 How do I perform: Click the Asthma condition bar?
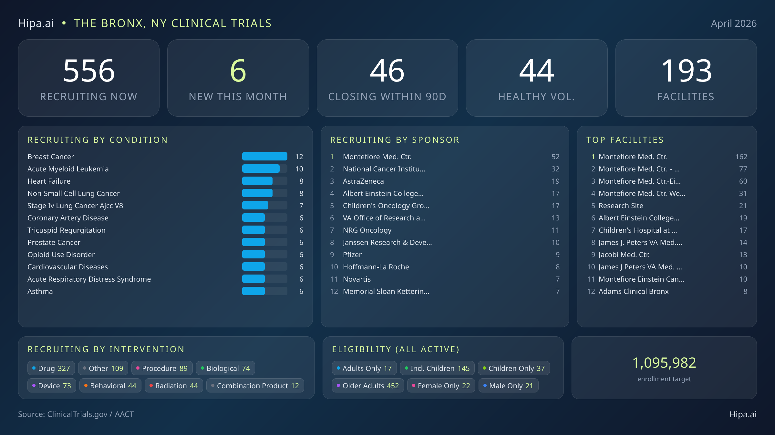pos(265,291)
